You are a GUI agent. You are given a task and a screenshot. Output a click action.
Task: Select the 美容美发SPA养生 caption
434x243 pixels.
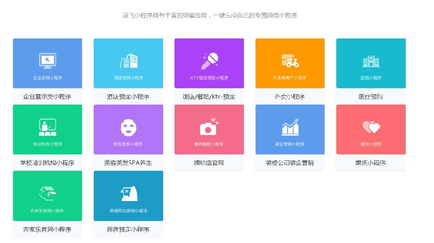(x=128, y=163)
